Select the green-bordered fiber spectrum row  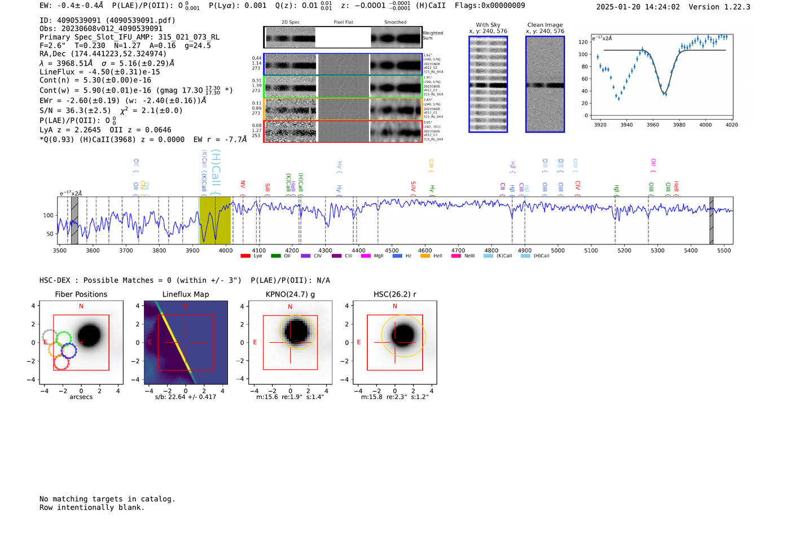[343, 87]
